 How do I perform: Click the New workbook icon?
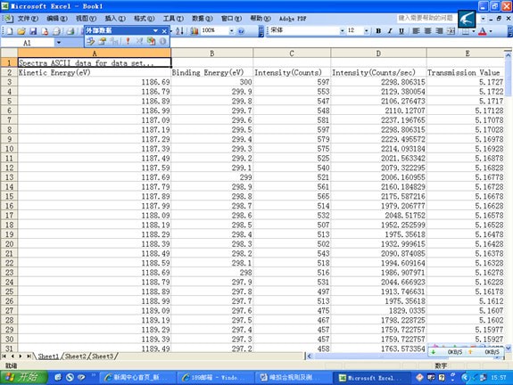click(10, 31)
